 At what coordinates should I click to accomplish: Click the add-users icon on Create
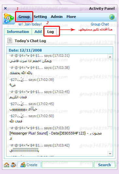[23, 165]
